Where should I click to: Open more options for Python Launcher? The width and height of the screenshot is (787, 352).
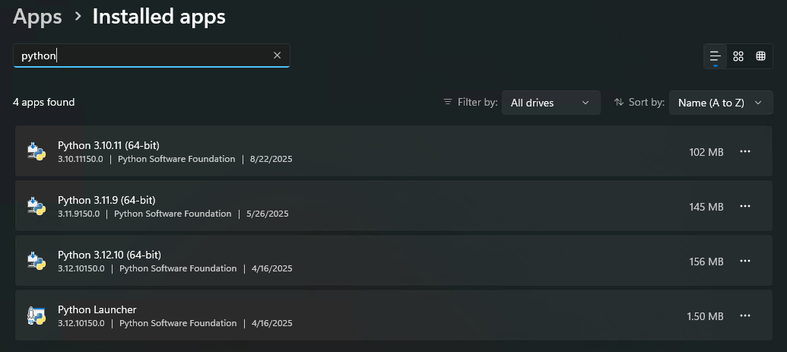click(x=745, y=316)
